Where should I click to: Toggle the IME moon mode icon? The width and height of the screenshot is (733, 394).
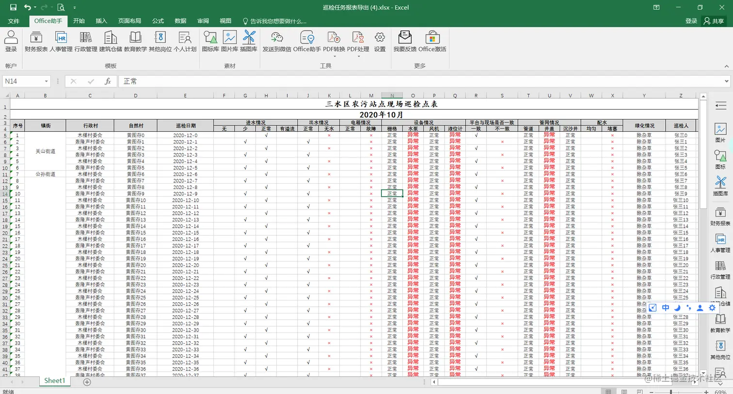coord(677,308)
